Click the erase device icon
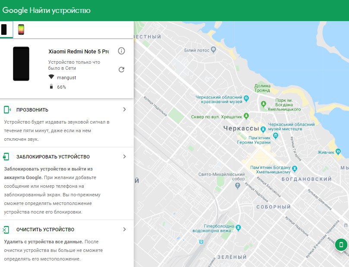This screenshot has height=267, width=349. [x=6, y=230]
